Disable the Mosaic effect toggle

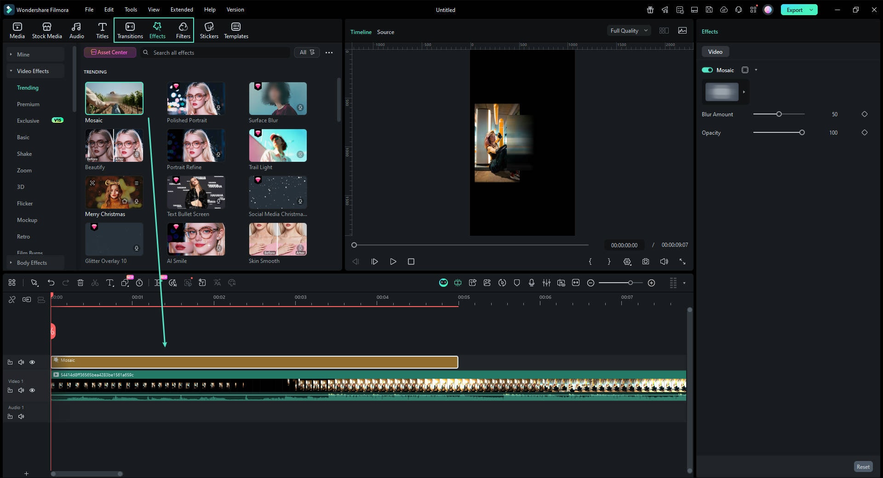[707, 70]
